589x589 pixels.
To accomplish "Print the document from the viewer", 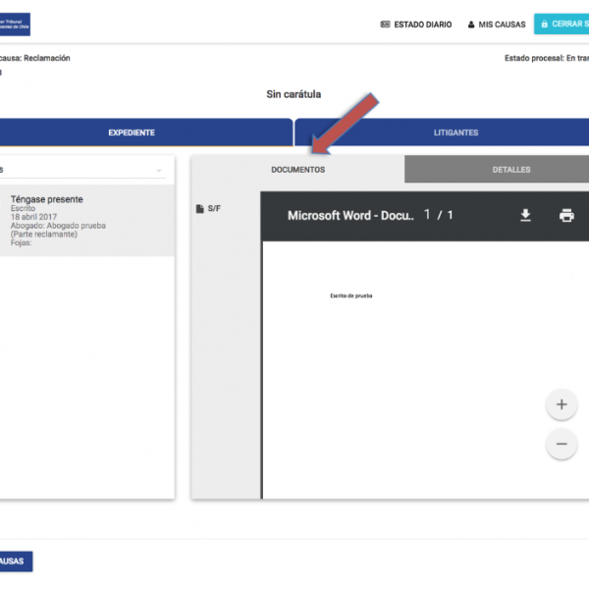I will click(x=566, y=216).
